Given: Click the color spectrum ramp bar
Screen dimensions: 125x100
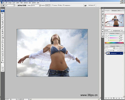Looking at the screenshot, I should pyautogui.click(x=114, y=43).
